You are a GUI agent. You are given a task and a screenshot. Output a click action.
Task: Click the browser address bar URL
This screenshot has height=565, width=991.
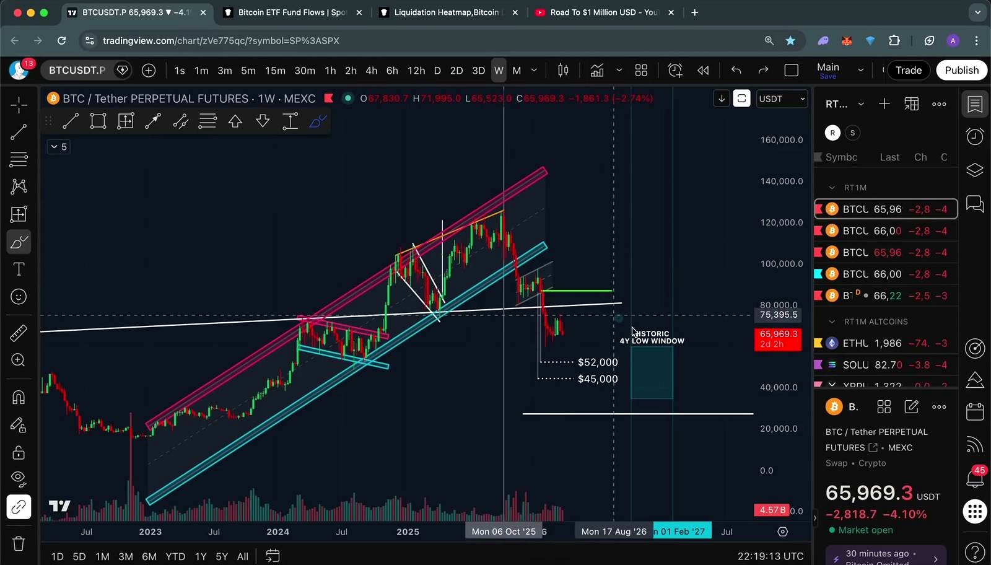pos(221,40)
